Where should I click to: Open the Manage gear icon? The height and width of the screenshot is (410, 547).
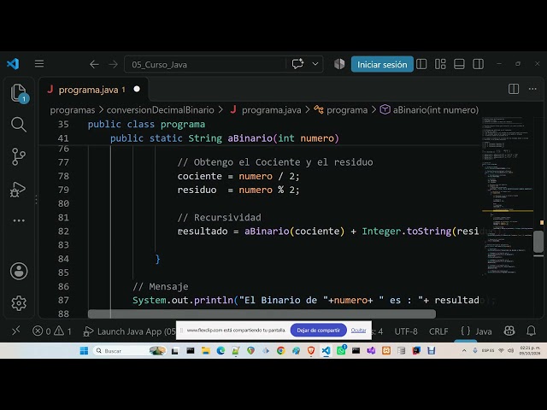[19, 303]
